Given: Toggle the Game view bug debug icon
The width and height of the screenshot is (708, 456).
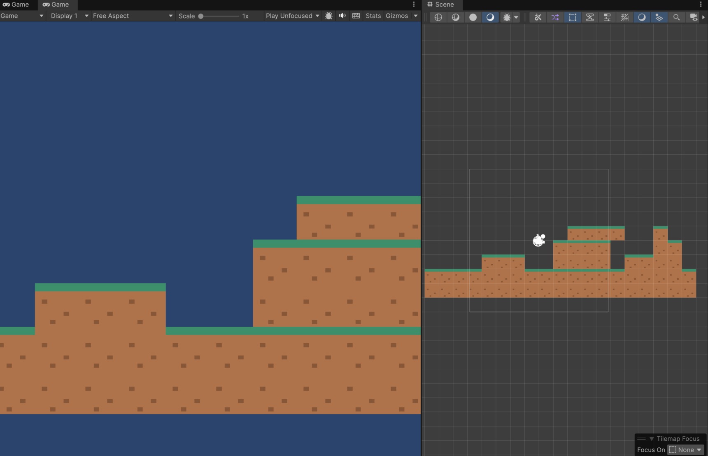Looking at the screenshot, I should 328,16.
